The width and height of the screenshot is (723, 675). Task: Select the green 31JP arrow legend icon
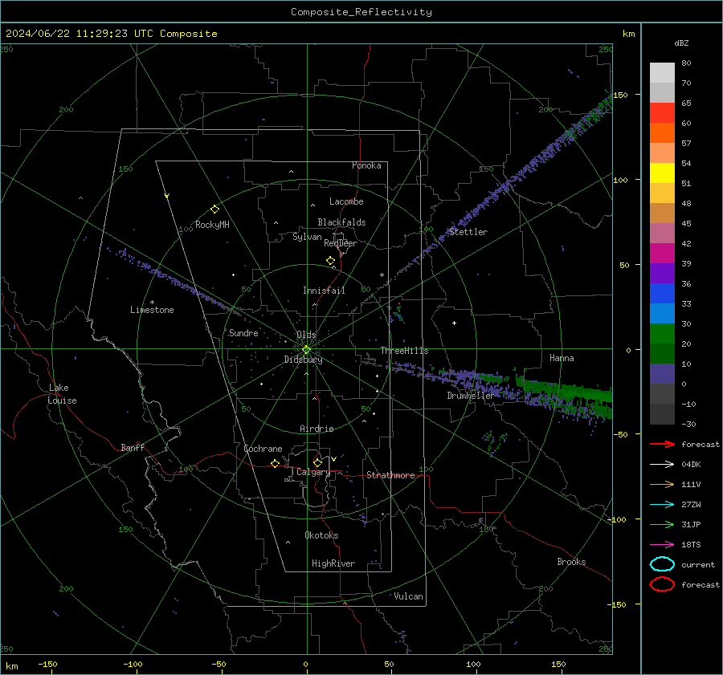click(x=662, y=524)
